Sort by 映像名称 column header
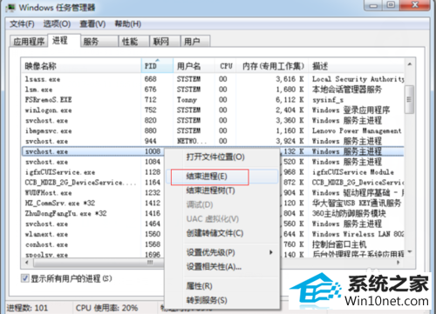Screen dimensions: 436x314 (81, 66)
